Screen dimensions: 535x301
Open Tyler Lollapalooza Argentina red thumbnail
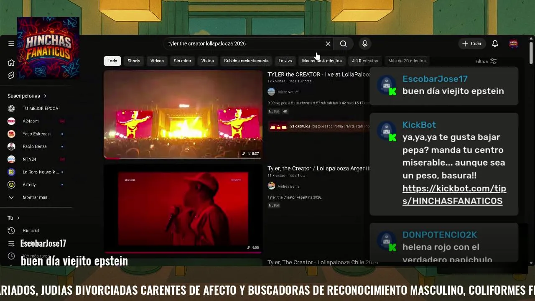[183, 209]
